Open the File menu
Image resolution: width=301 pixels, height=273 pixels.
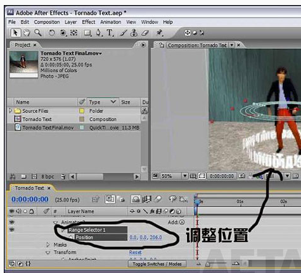click(12, 22)
